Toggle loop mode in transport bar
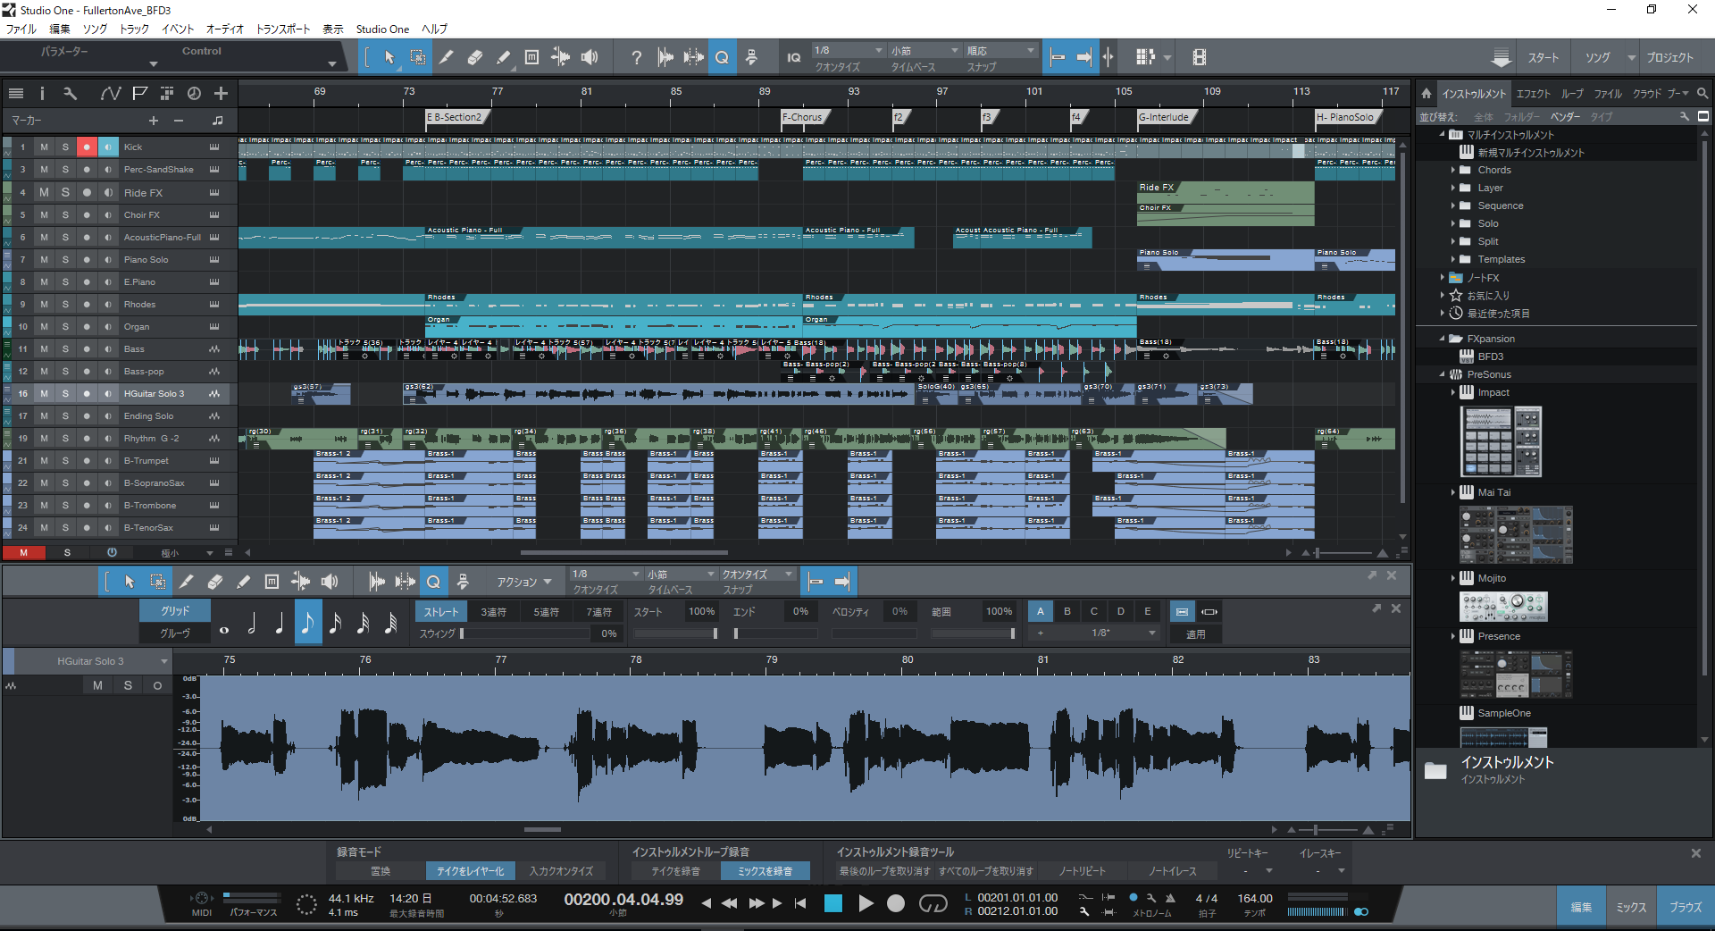 (x=933, y=903)
